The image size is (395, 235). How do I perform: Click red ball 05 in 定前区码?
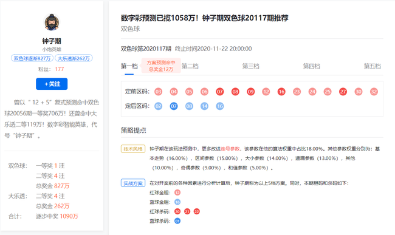coord(189,92)
